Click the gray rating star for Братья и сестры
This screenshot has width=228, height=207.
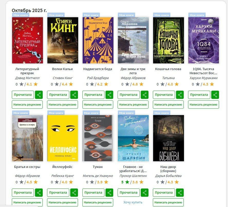coord(21,182)
